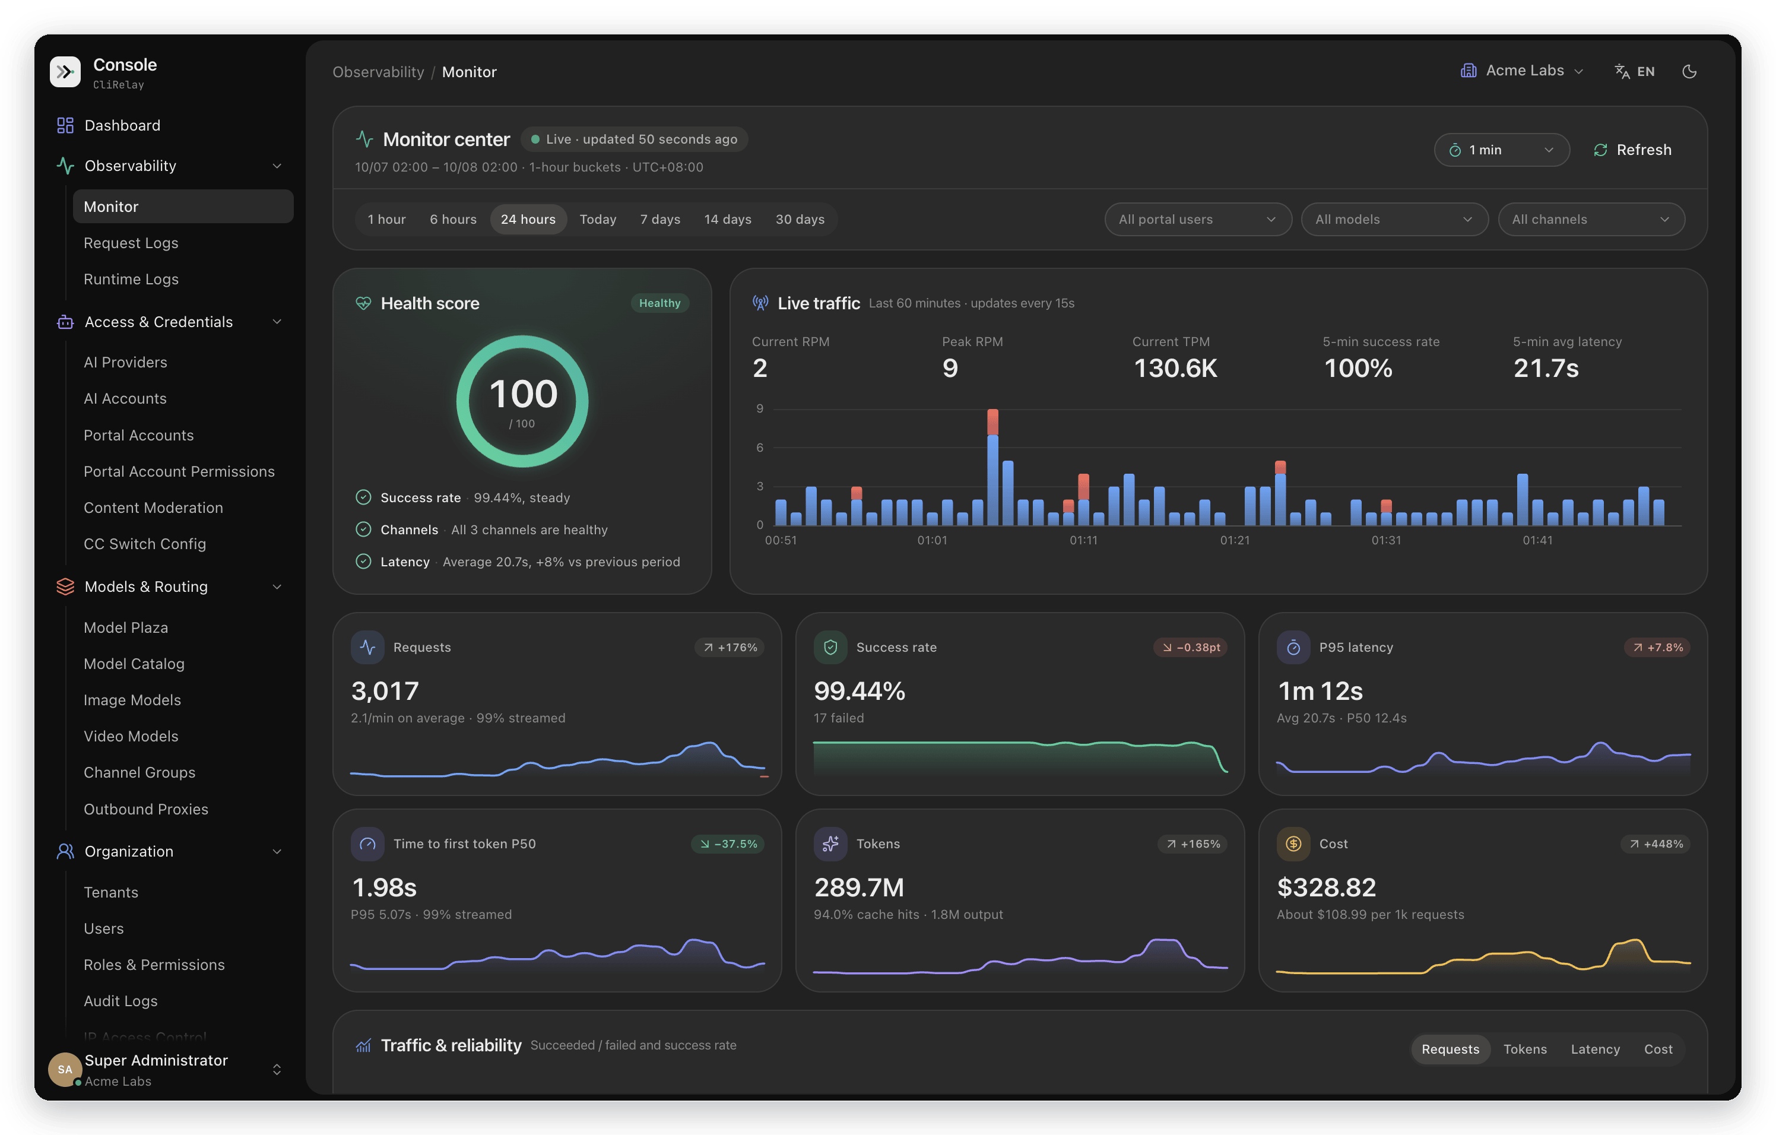Viewport: 1776px width, 1135px height.
Task: Click the Models & Routing layers icon
Action: click(65, 587)
